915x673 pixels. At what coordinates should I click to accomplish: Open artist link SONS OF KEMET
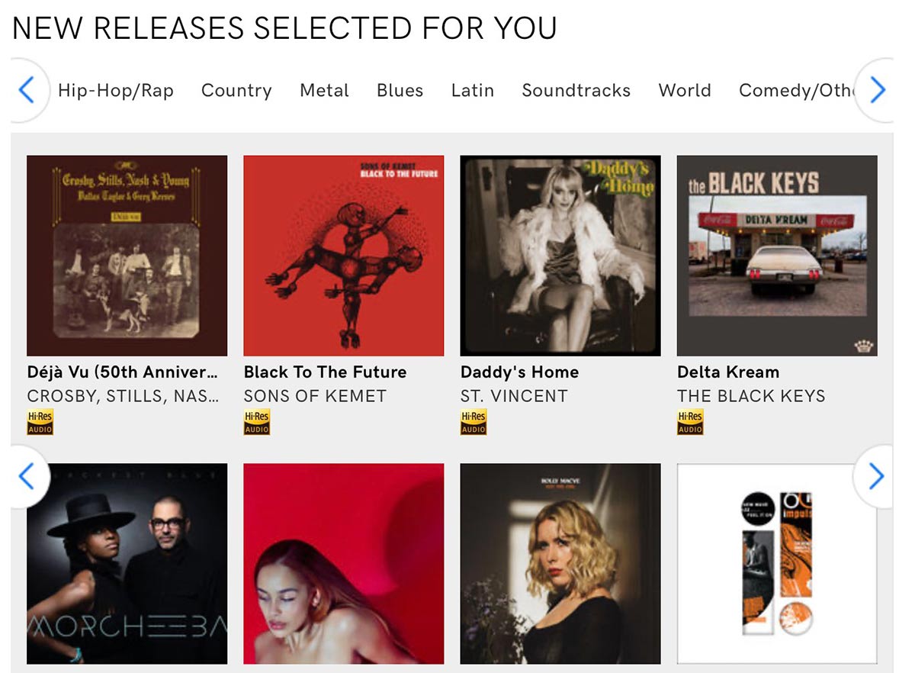315,396
